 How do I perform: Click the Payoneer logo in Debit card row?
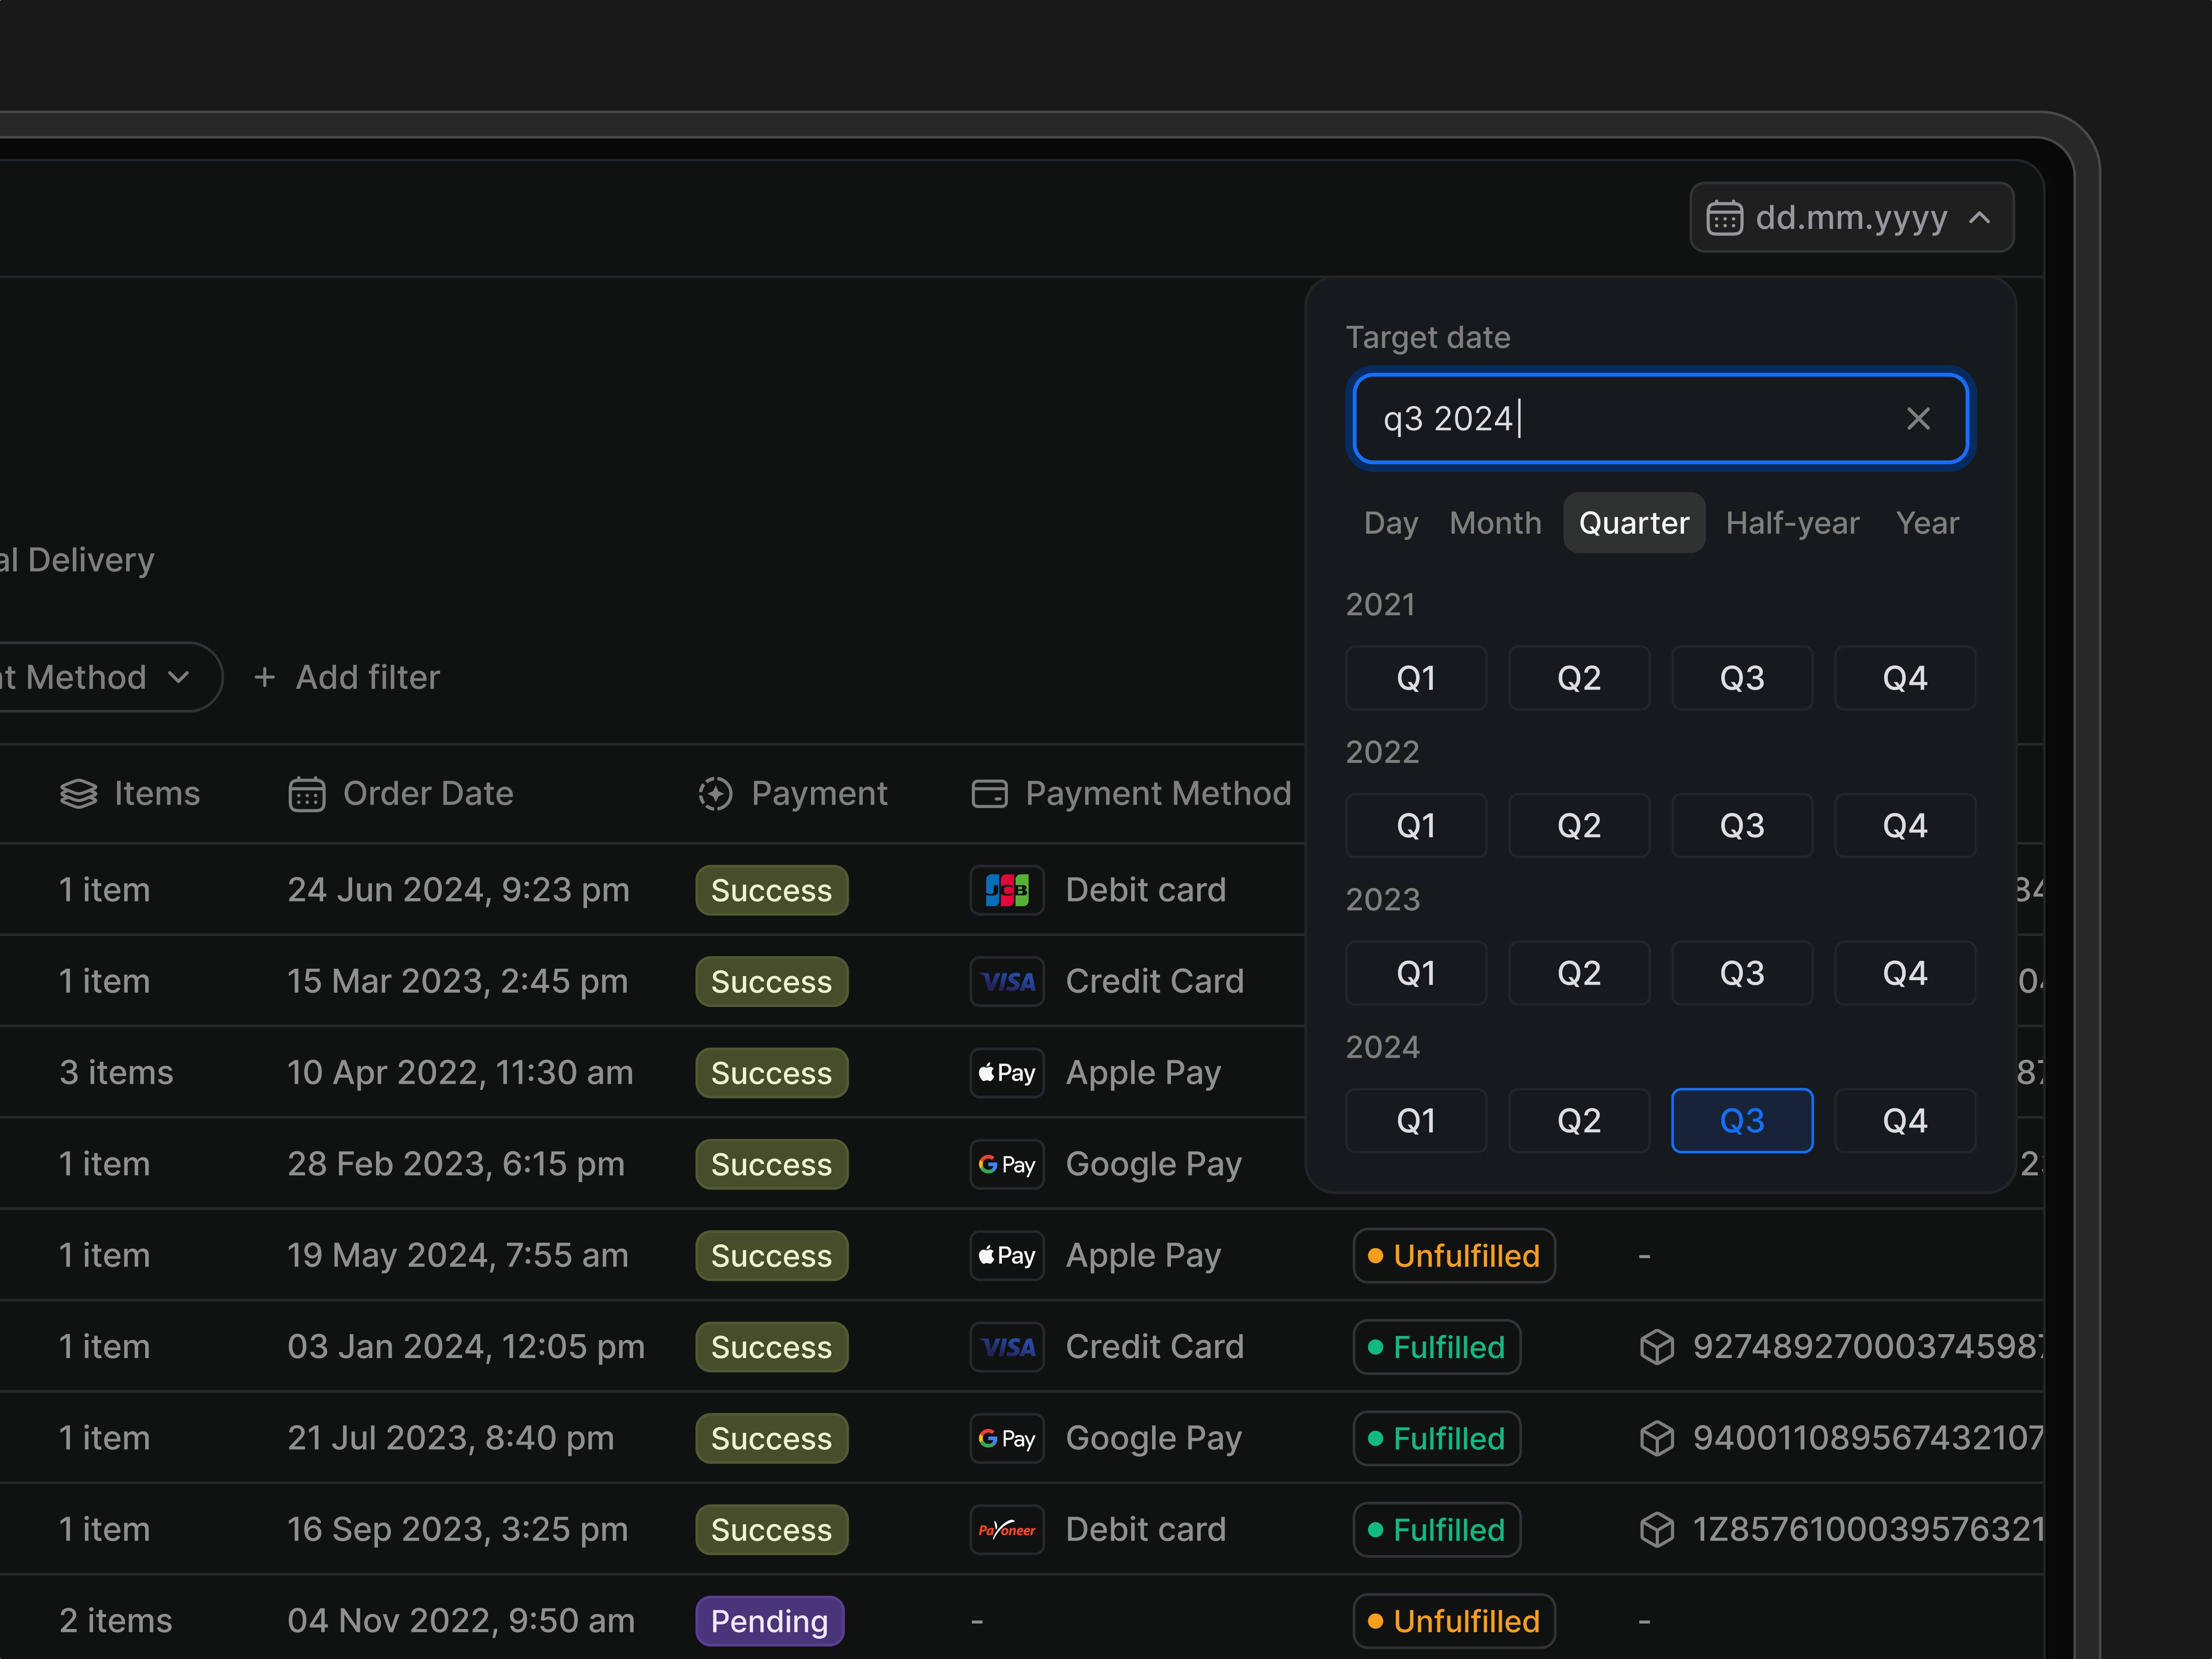[x=1006, y=1530]
